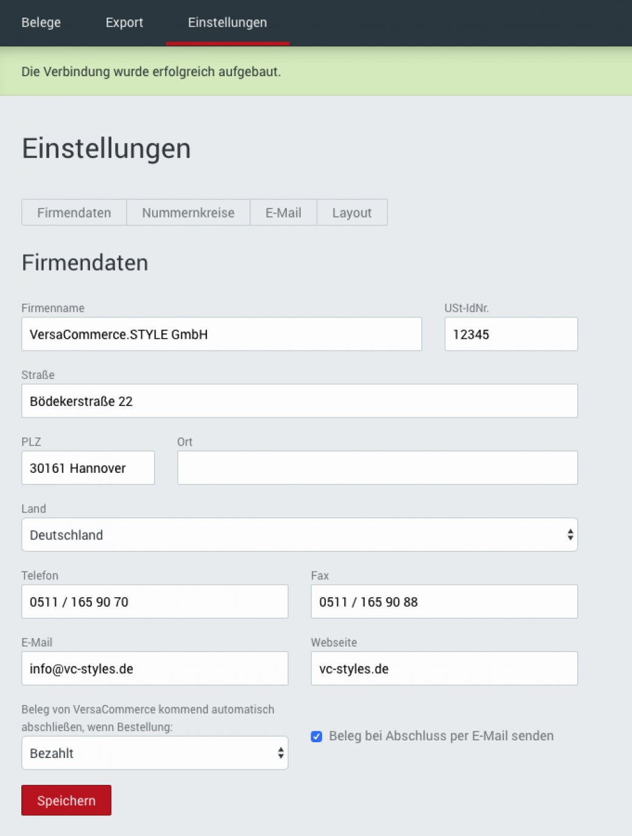
Task: Click the Fax input field
Action: (x=444, y=602)
